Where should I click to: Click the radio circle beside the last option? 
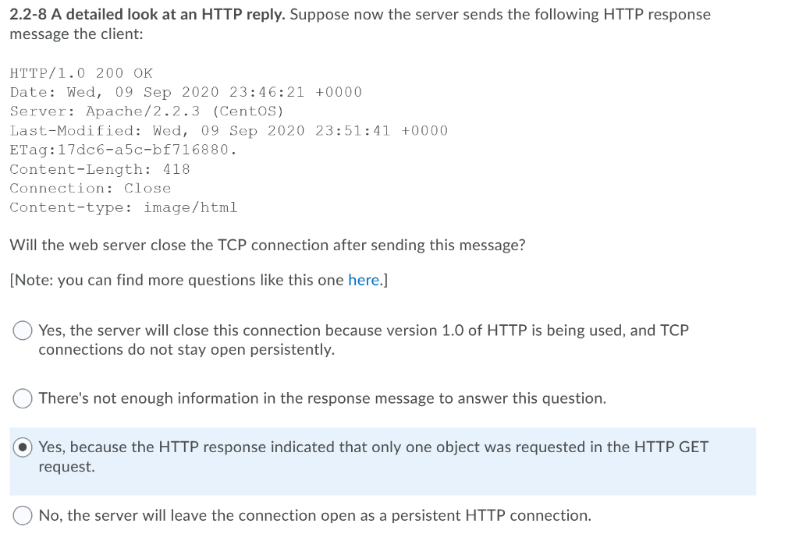[23, 515]
